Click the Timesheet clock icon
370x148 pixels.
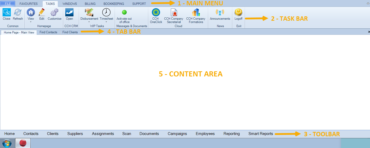(106, 12)
